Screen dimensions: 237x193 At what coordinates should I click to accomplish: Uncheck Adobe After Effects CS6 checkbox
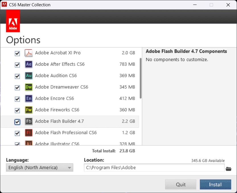coord(17,65)
